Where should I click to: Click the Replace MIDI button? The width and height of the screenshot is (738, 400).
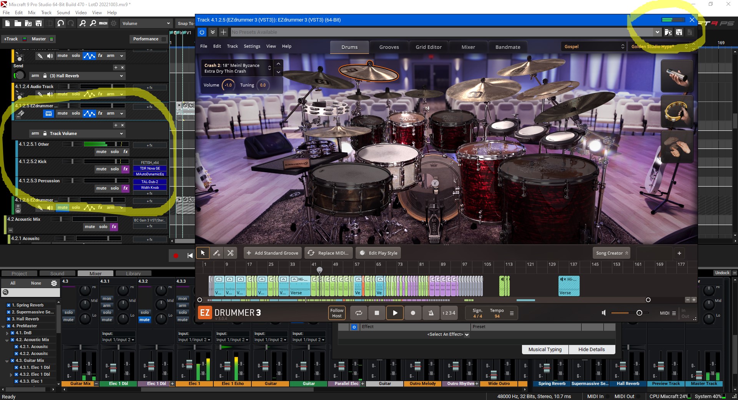pos(329,253)
